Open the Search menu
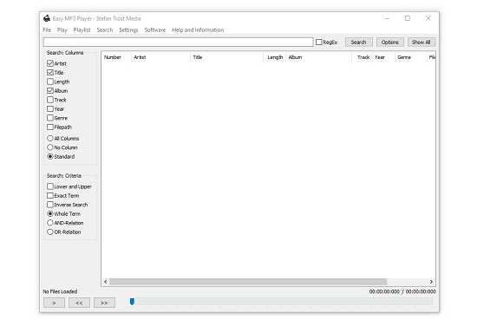This screenshot has height=326, width=477. pos(105,29)
